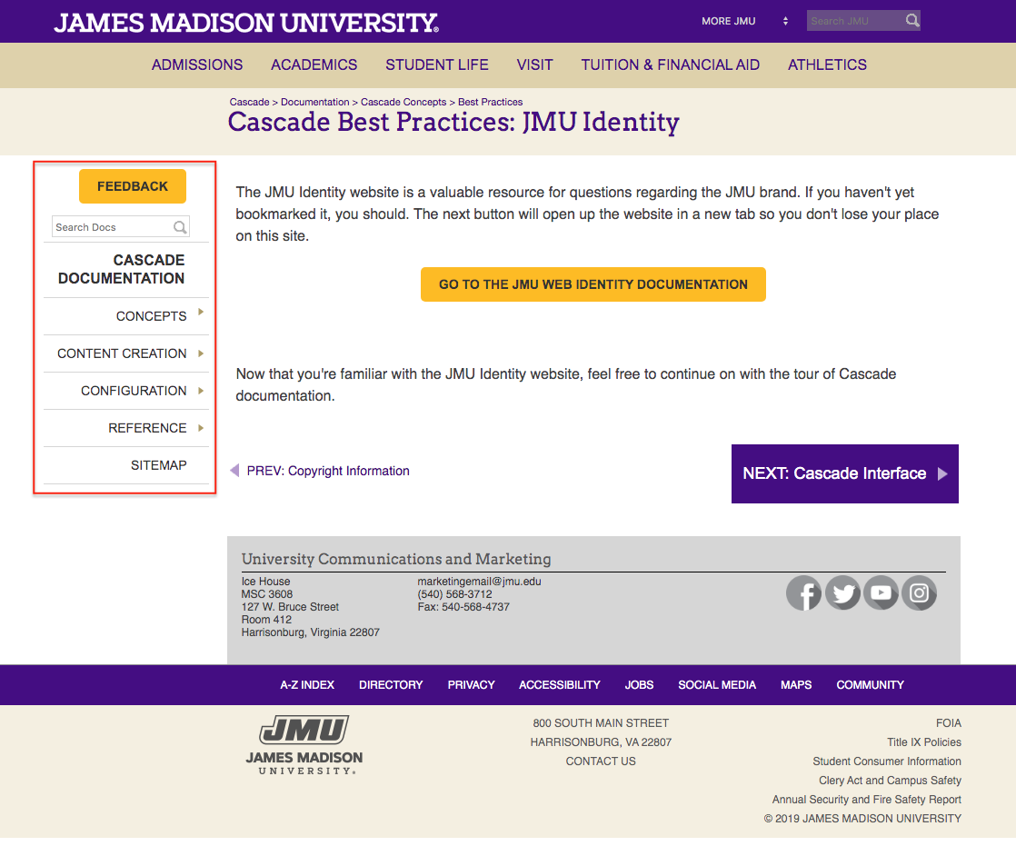This screenshot has height=856, width=1016.
Task: Open the MORE JMU dropdown
Action: 744,22
